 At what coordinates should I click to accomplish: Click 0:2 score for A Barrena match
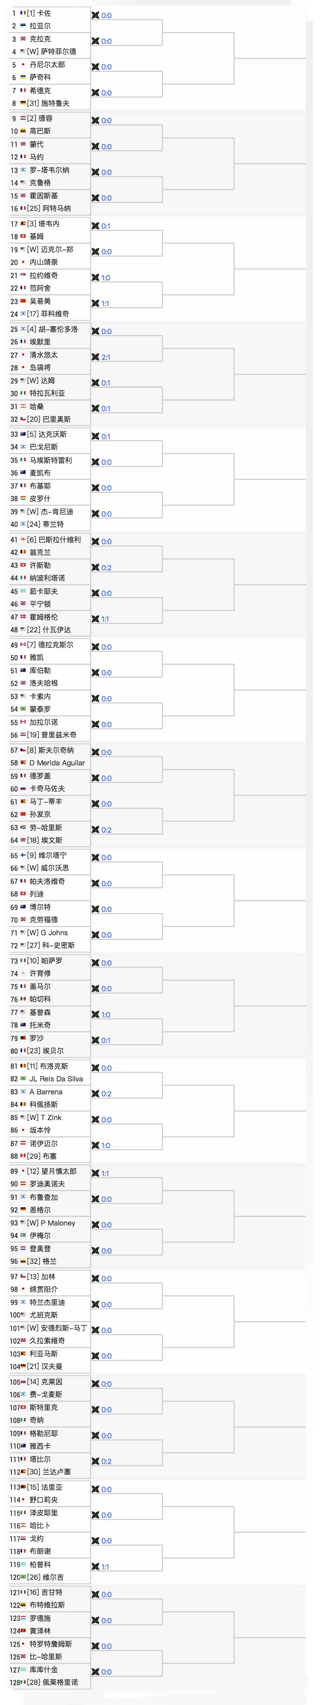tap(106, 1094)
